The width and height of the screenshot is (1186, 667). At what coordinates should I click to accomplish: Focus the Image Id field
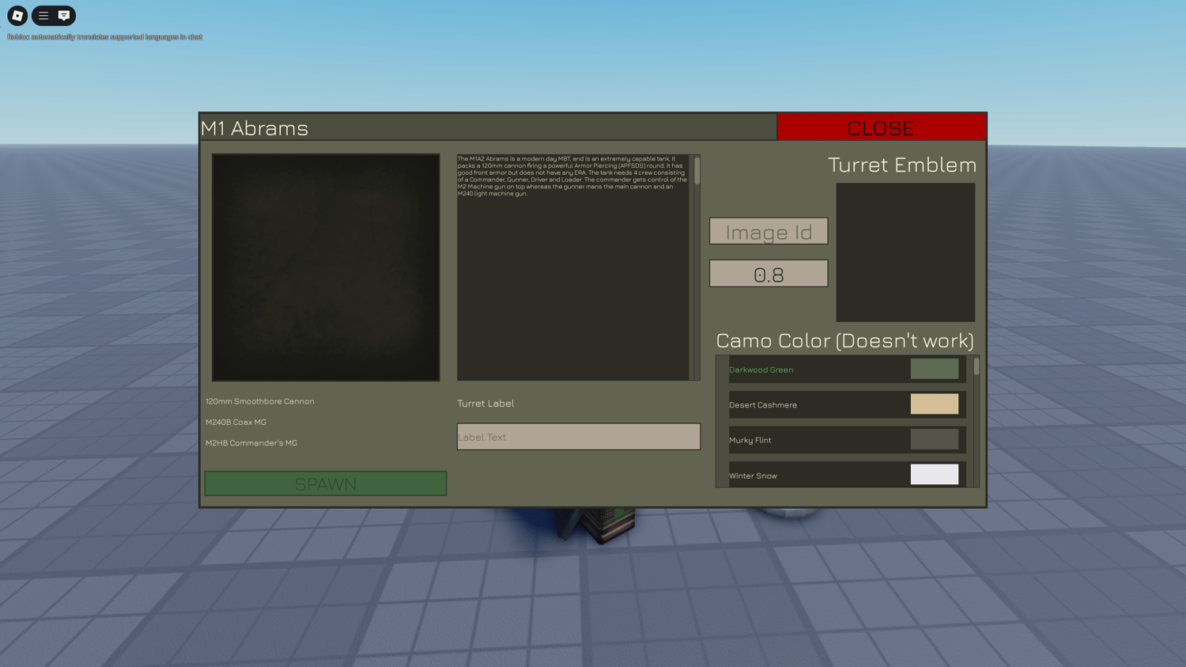pyautogui.click(x=769, y=231)
